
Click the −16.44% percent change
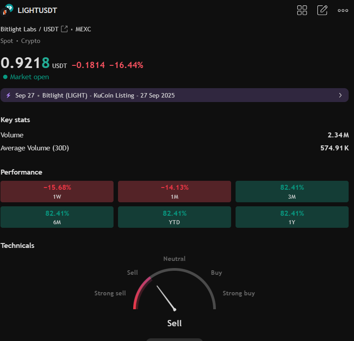tap(126, 65)
